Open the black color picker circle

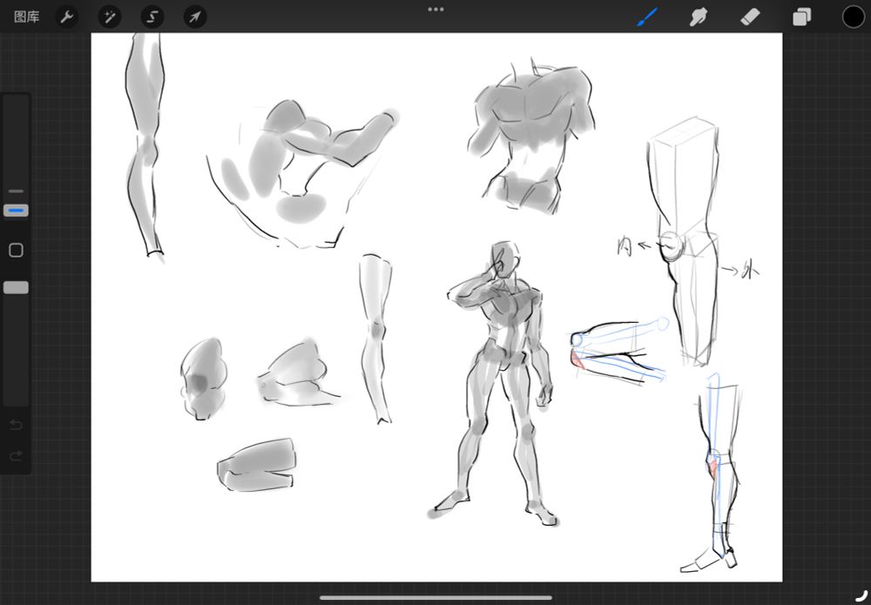(854, 17)
